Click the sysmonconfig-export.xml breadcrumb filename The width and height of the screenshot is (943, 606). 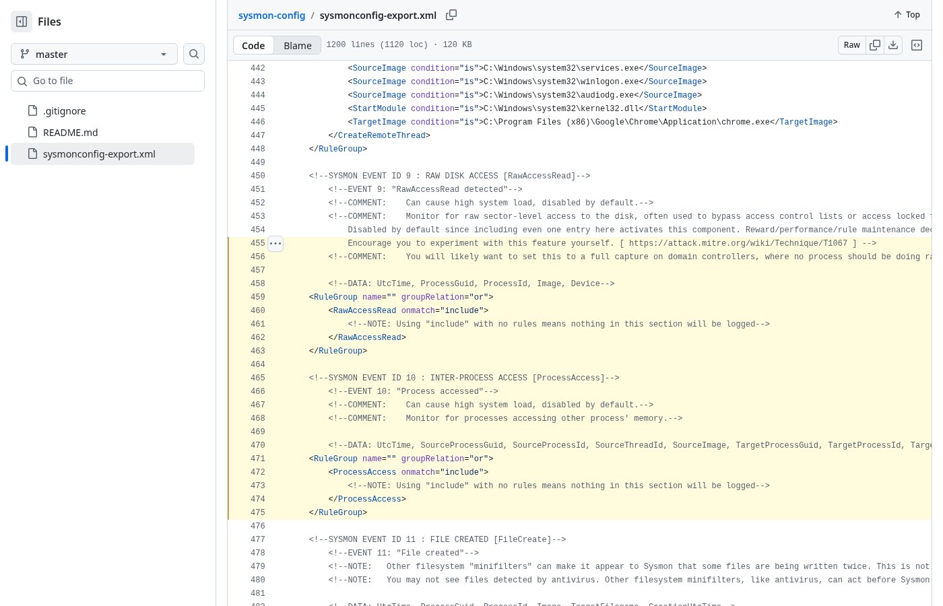click(x=378, y=15)
